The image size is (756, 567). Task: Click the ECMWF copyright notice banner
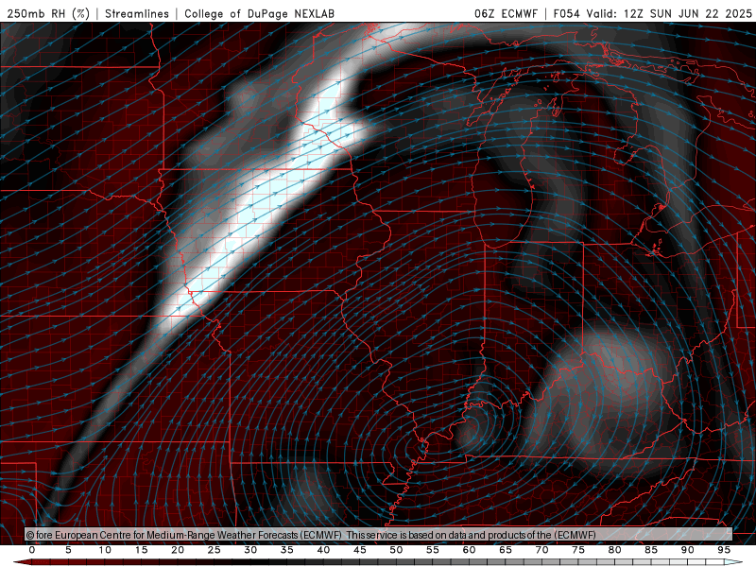(x=379, y=535)
